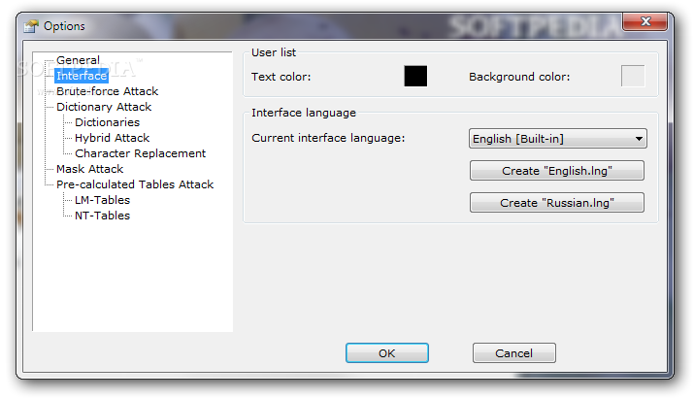The image size is (694, 399).
Task: Select Hybrid Attack settings
Action: [x=112, y=138]
